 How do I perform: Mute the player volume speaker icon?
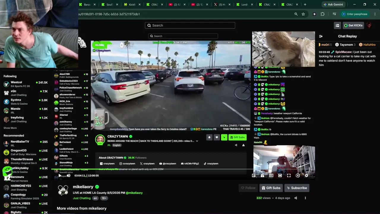[69, 176]
